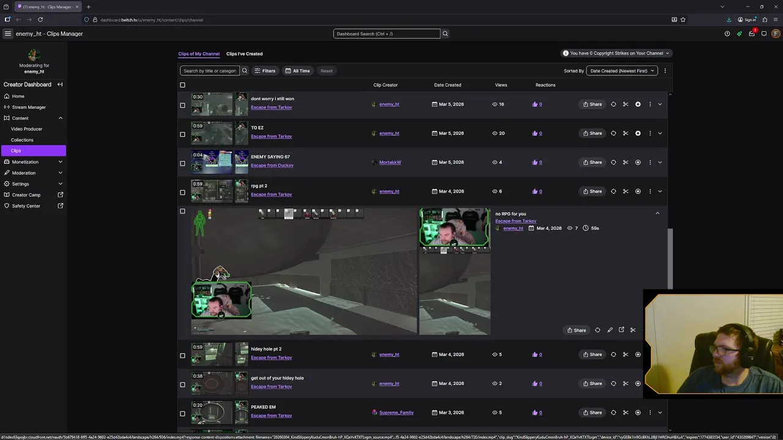Check the box for 'hidey hole pt 2' clip

coord(182,356)
